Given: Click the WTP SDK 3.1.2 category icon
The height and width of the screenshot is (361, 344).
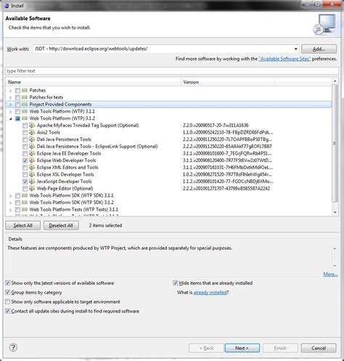Looking at the screenshot, I should 25,203.
